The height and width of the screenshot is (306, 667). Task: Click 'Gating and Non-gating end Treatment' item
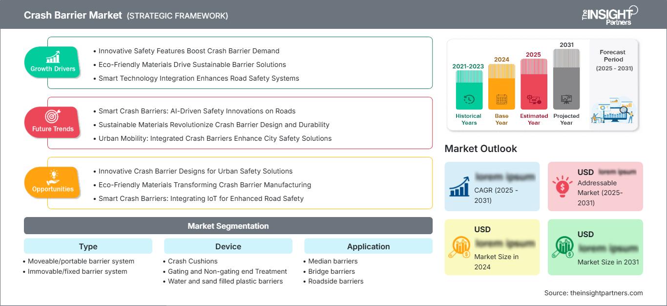pyautogui.click(x=228, y=271)
